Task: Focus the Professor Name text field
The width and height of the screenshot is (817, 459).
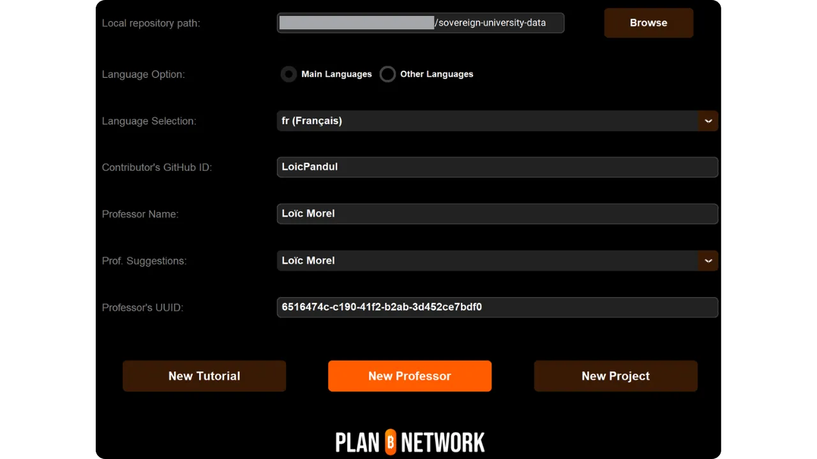Action: [x=497, y=214]
